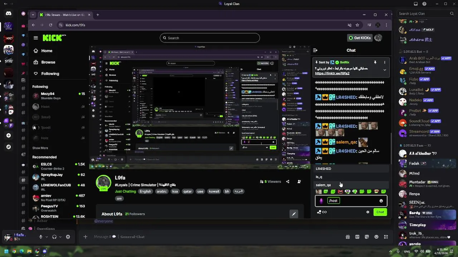Screen dimensions: 458x257
Task: Open ESLCS recommended channel
Action: [x=59, y=166]
